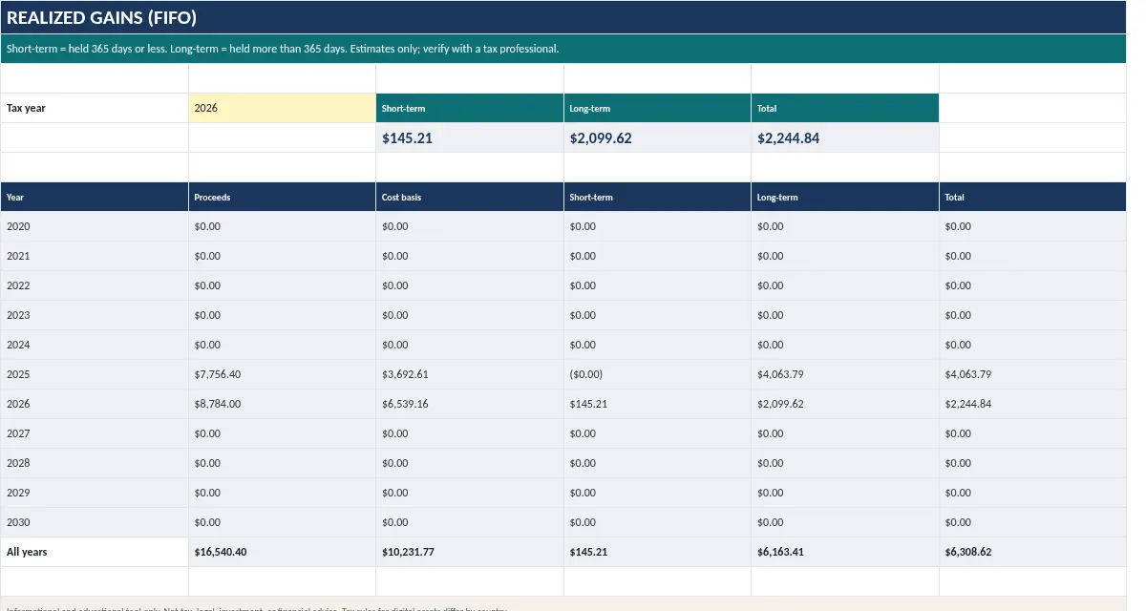
Task: Select the teal "Long-term" summary header
Action: click(x=657, y=108)
